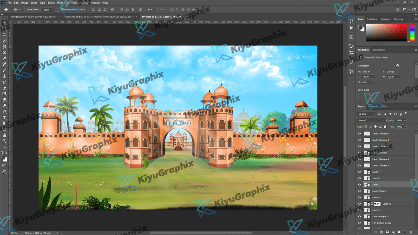The height and width of the screenshot is (235, 418).
Task: Click the Home icon in options bar
Action: pyautogui.click(x=6, y=10)
